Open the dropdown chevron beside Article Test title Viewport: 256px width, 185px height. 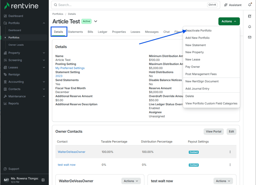(x=96, y=21)
